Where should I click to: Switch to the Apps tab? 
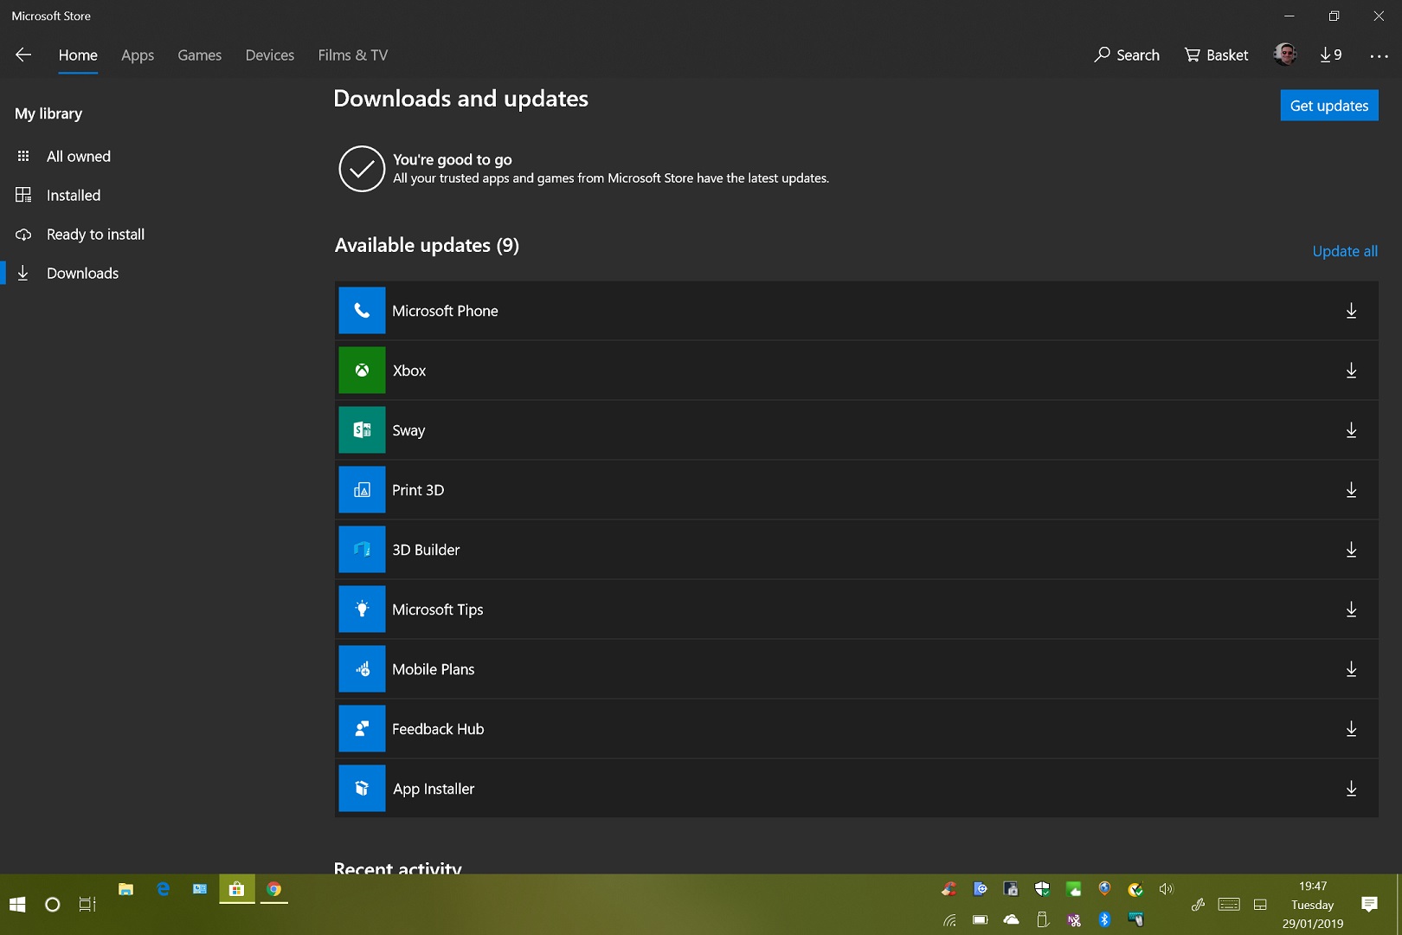pos(138,55)
